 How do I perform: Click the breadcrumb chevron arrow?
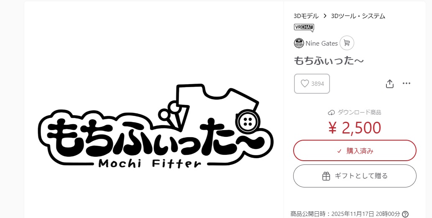pos(325,16)
